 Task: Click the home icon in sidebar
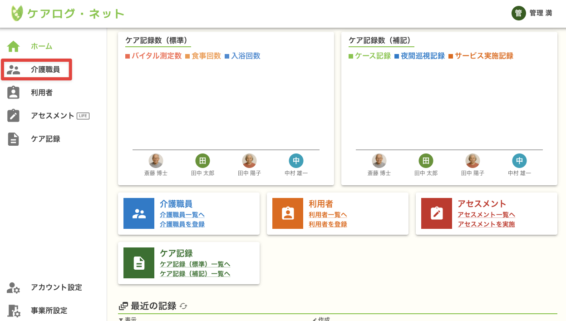(14, 46)
